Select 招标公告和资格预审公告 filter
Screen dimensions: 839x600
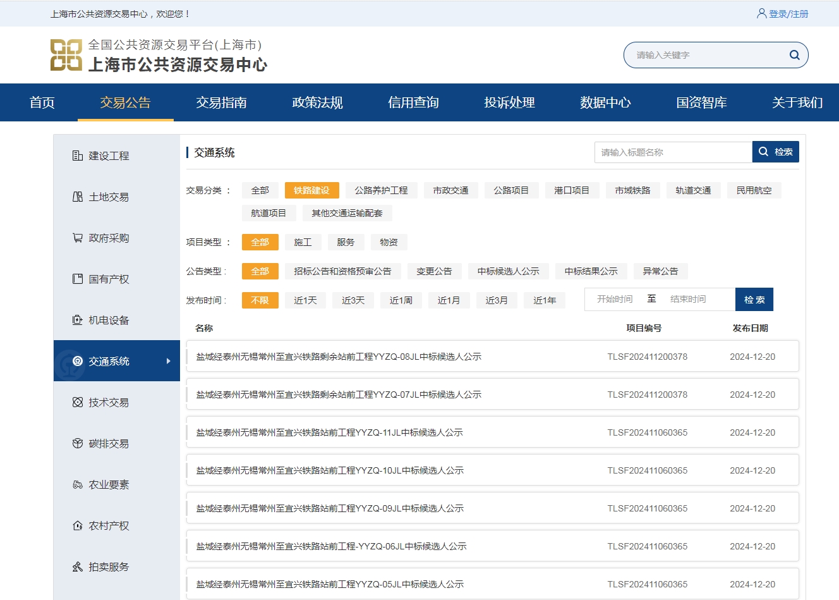click(x=343, y=271)
